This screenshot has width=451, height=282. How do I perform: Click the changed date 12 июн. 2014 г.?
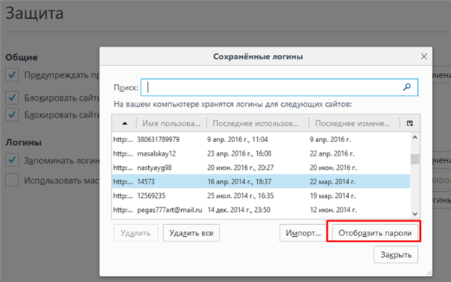pyautogui.click(x=333, y=210)
